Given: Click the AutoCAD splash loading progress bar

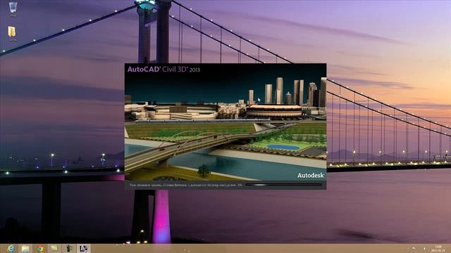Looking at the screenshot, I should click(283, 185).
